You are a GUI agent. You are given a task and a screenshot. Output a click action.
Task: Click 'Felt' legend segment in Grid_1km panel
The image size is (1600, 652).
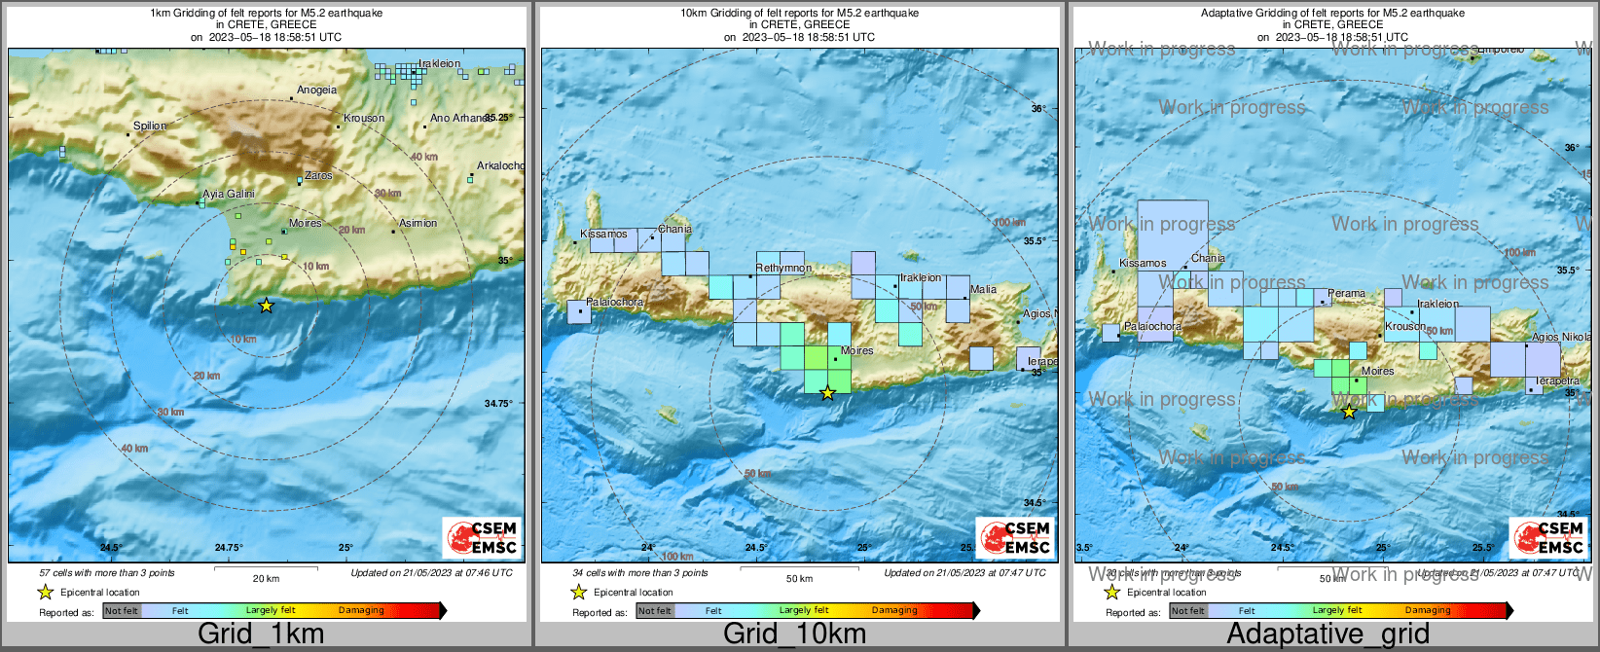(180, 611)
